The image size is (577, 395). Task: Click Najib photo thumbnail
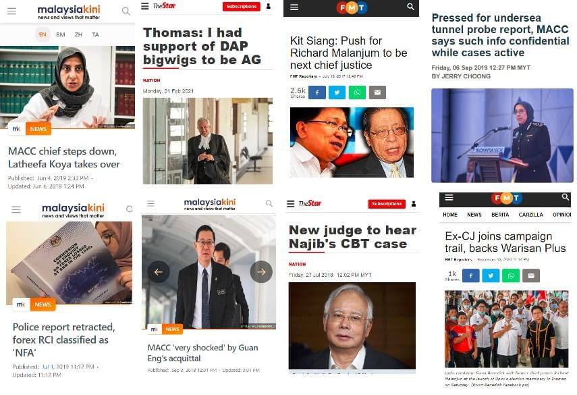pos(352,325)
